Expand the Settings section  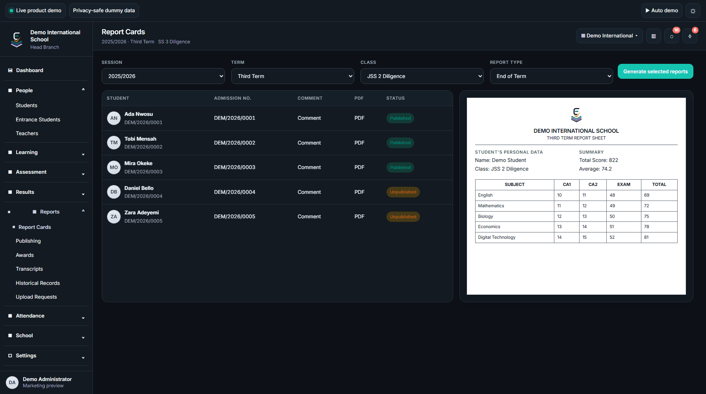tap(46, 356)
